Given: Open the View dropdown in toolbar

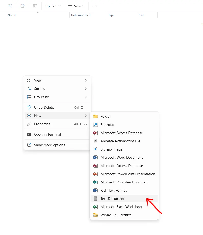Looking at the screenshot, I should [76, 6].
